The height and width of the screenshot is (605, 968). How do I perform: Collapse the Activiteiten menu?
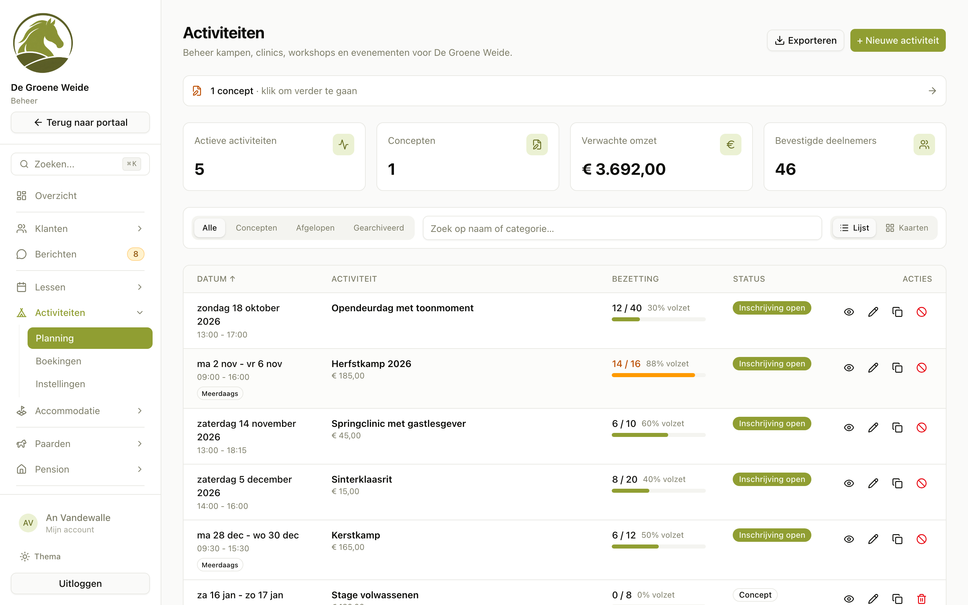pos(80,313)
